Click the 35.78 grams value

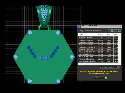pyautogui.click(x=101, y=61)
